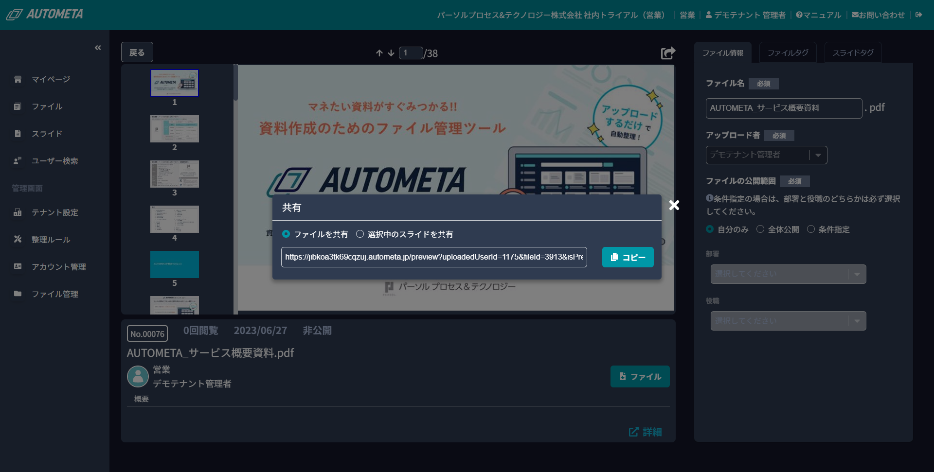The image size is (934, 472).
Task: Go to next slide with down arrow
Action: tap(391, 53)
